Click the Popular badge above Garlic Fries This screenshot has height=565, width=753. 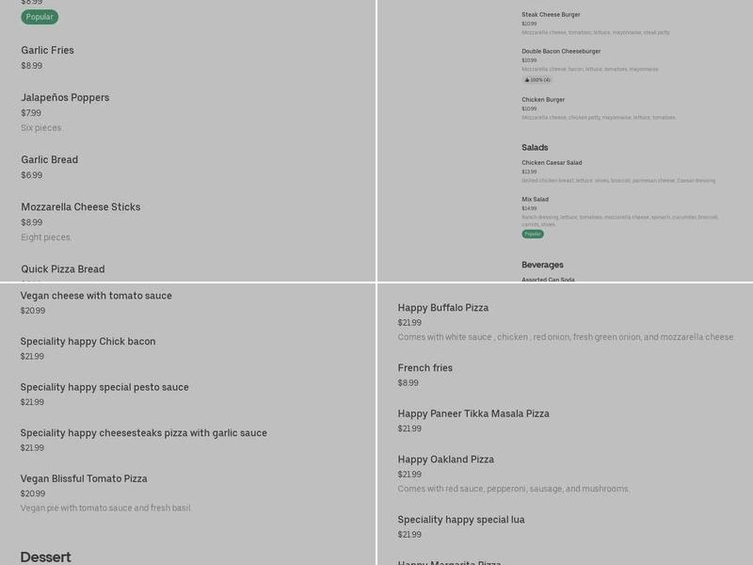[40, 17]
